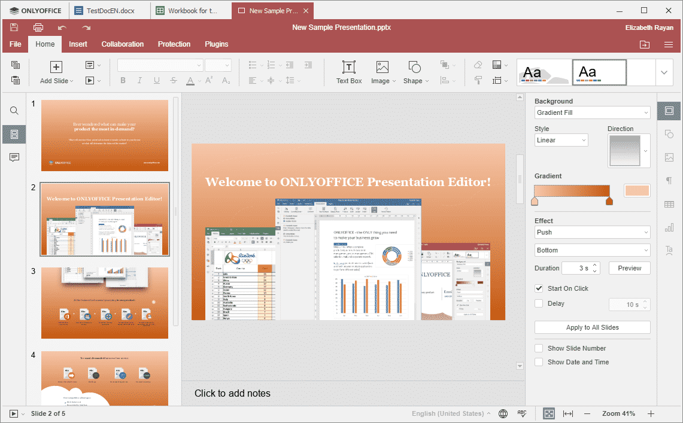This screenshot has width=683, height=423.
Task: Switch to the Insert tab
Action: pos(78,44)
